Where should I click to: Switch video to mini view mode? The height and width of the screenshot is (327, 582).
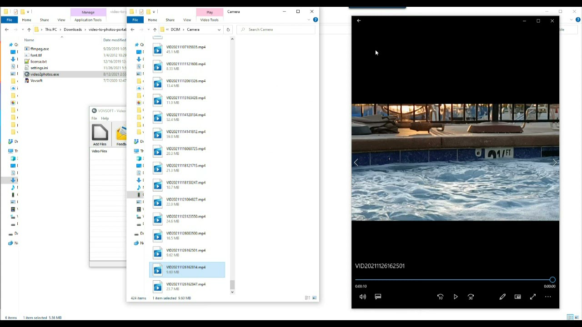(517, 297)
